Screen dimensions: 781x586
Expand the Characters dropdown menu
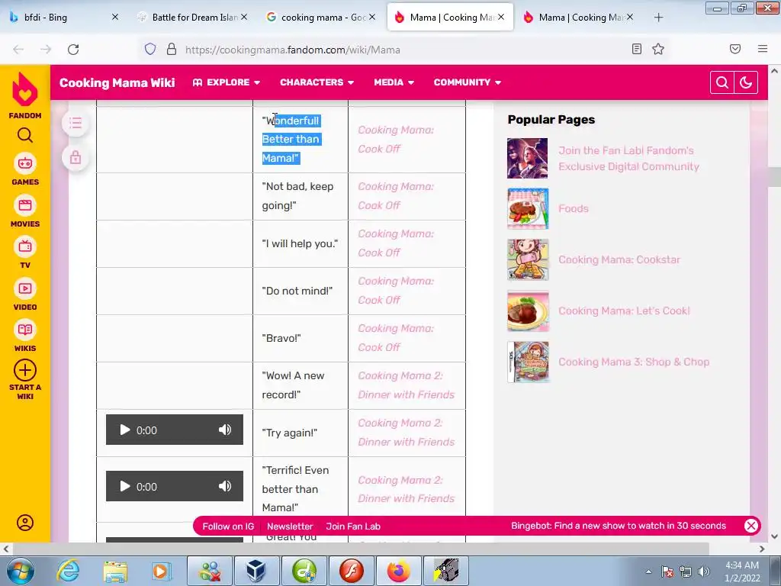pos(317,82)
